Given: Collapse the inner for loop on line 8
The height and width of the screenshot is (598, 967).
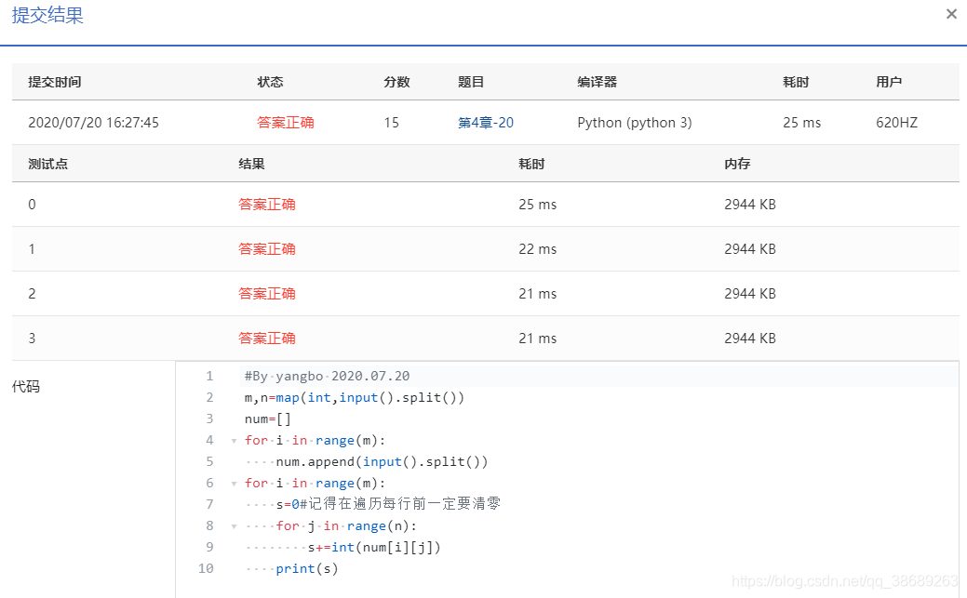Looking at the screenshot, I should click(x=233, y=525).
